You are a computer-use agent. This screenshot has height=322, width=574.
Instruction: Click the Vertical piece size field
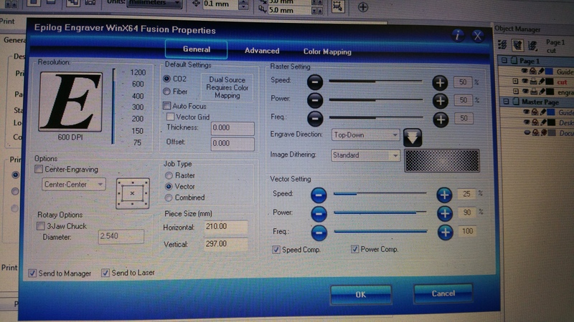(x=225, y=243)
